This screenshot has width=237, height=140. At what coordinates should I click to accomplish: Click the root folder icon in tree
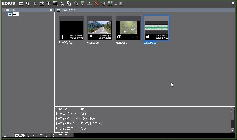[x=10, y=14]
